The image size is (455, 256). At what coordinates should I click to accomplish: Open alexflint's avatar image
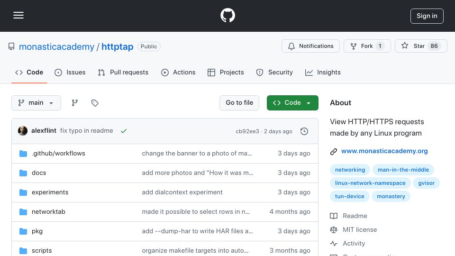[23, 131]
